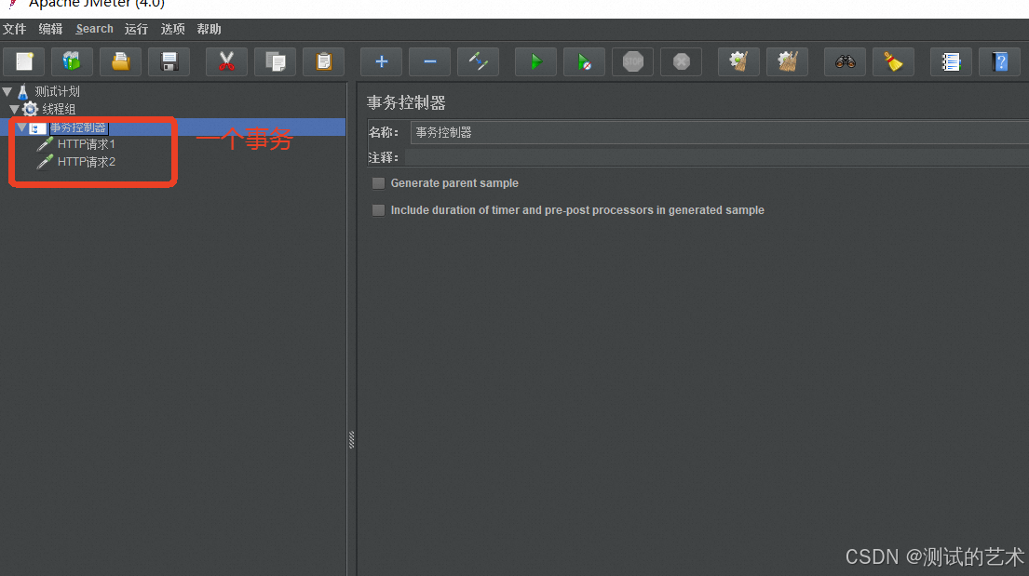Click the Shutdown threads icon
1029x576 pixels.
click(681, 61)
